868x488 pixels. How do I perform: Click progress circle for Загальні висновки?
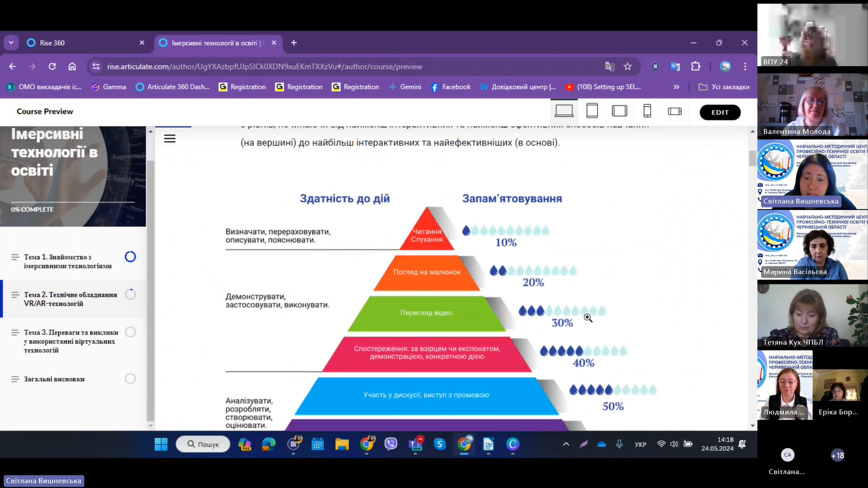[130, 379]
